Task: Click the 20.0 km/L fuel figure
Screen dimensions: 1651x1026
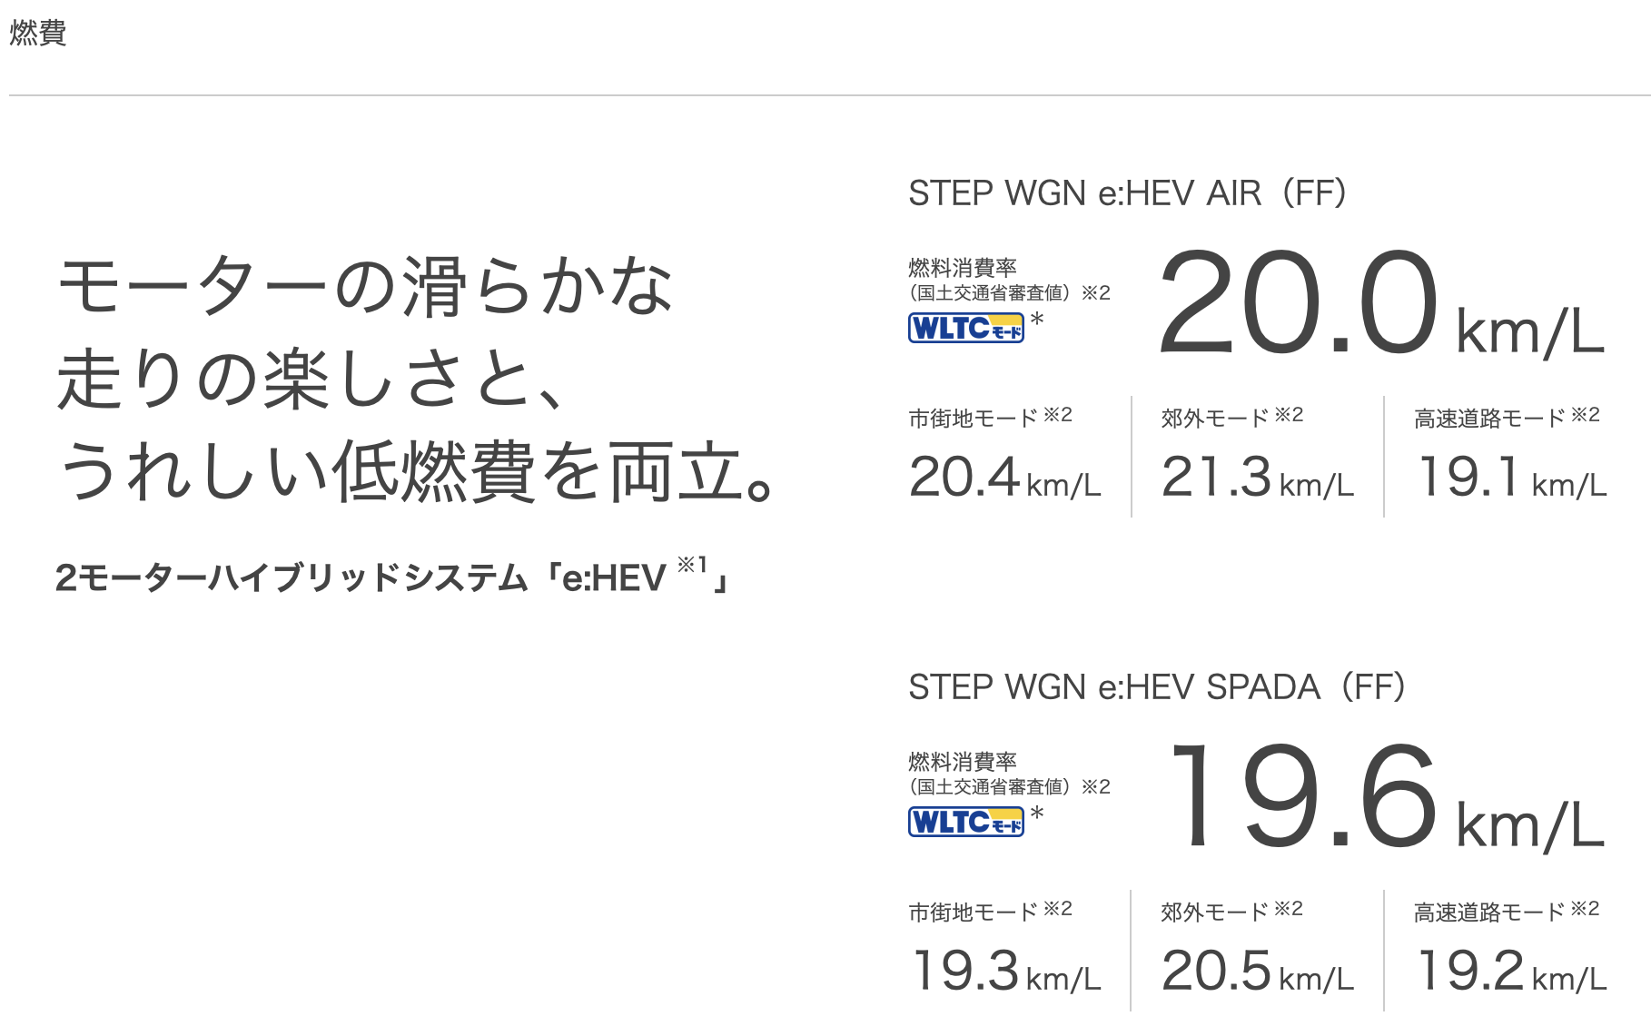Action: (x=1380, y=304)
